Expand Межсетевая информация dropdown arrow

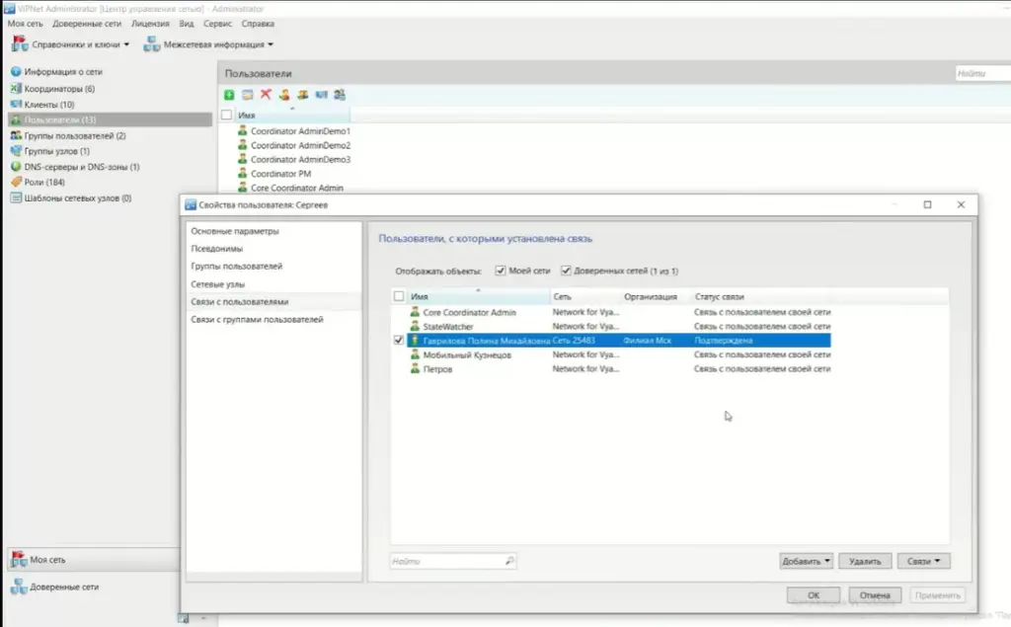coord(271,44)
